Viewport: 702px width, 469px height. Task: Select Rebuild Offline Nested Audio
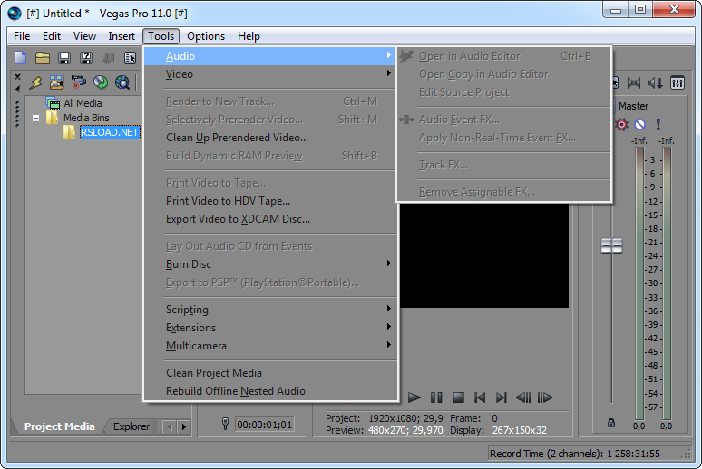(271, 390)
